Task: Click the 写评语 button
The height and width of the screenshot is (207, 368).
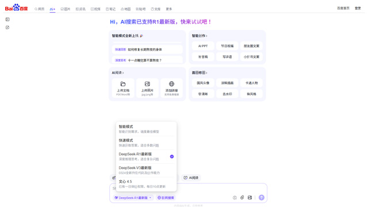Action: click(x=227, y=57)
